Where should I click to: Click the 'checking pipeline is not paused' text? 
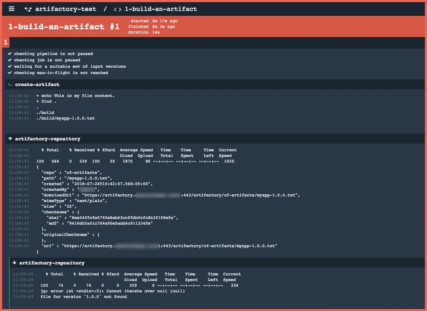point(54,54)
